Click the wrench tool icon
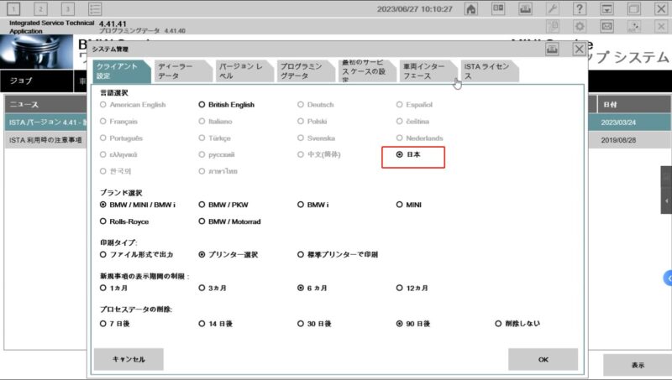This screenshot has width=672, height=380. (553, 9)
